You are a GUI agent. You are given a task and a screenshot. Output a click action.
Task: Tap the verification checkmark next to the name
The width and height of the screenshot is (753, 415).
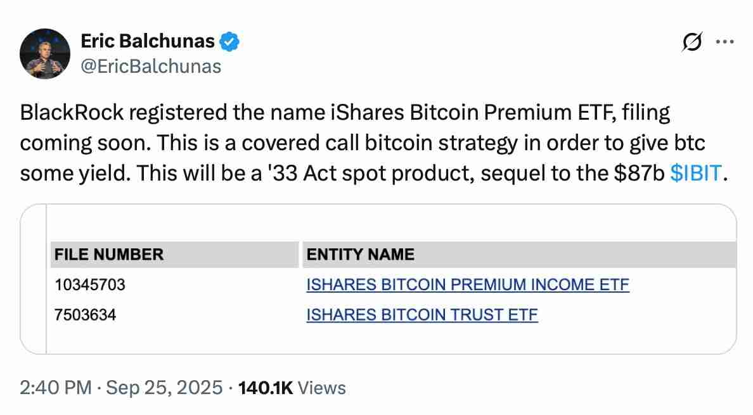(x=229, y=41)
